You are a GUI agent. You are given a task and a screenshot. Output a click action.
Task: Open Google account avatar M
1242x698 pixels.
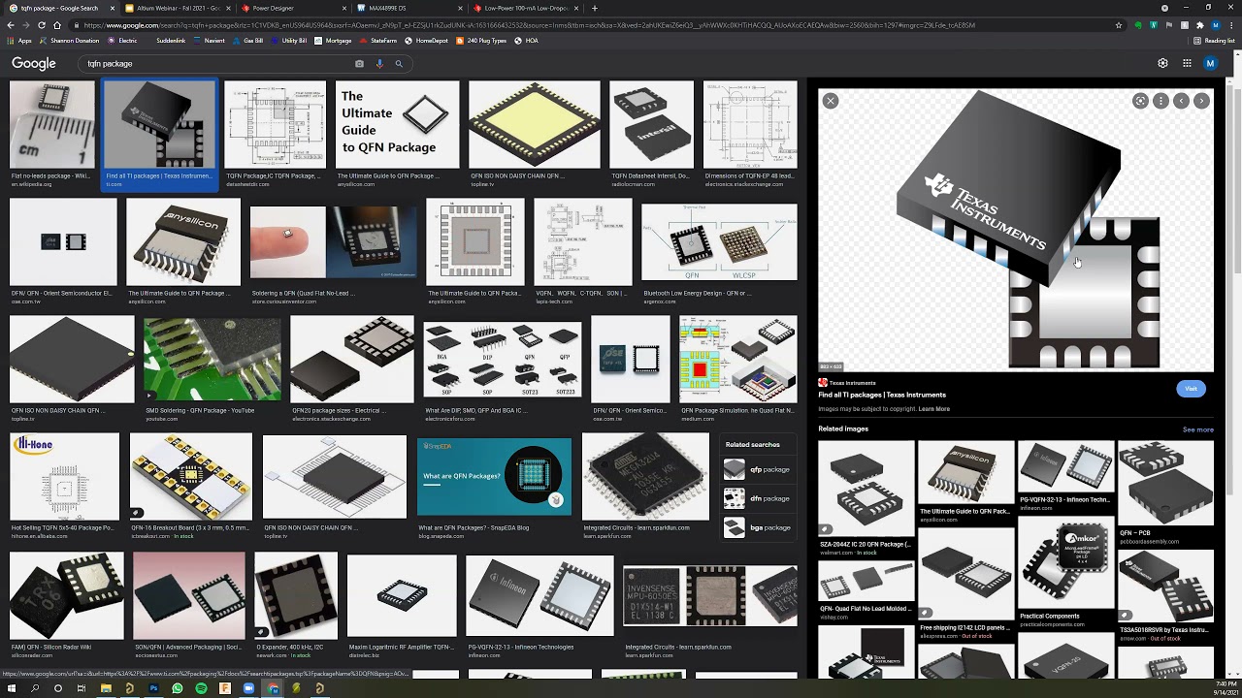click(1210, 64)
